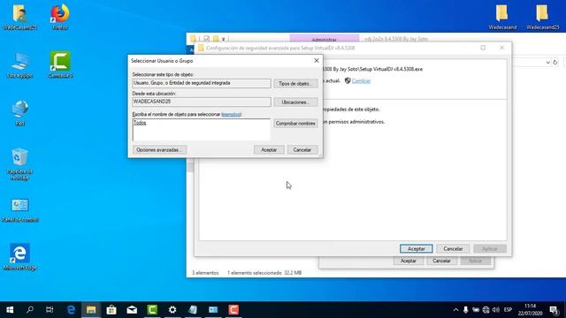566x318 pixels.
Task: Open the WadeCasand25 user folder desktop icon
Action: tap(19, 17)
